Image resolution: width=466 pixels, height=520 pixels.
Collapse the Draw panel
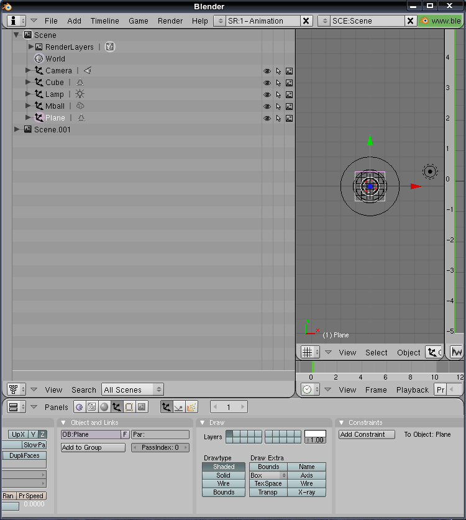tap(202, 422)
